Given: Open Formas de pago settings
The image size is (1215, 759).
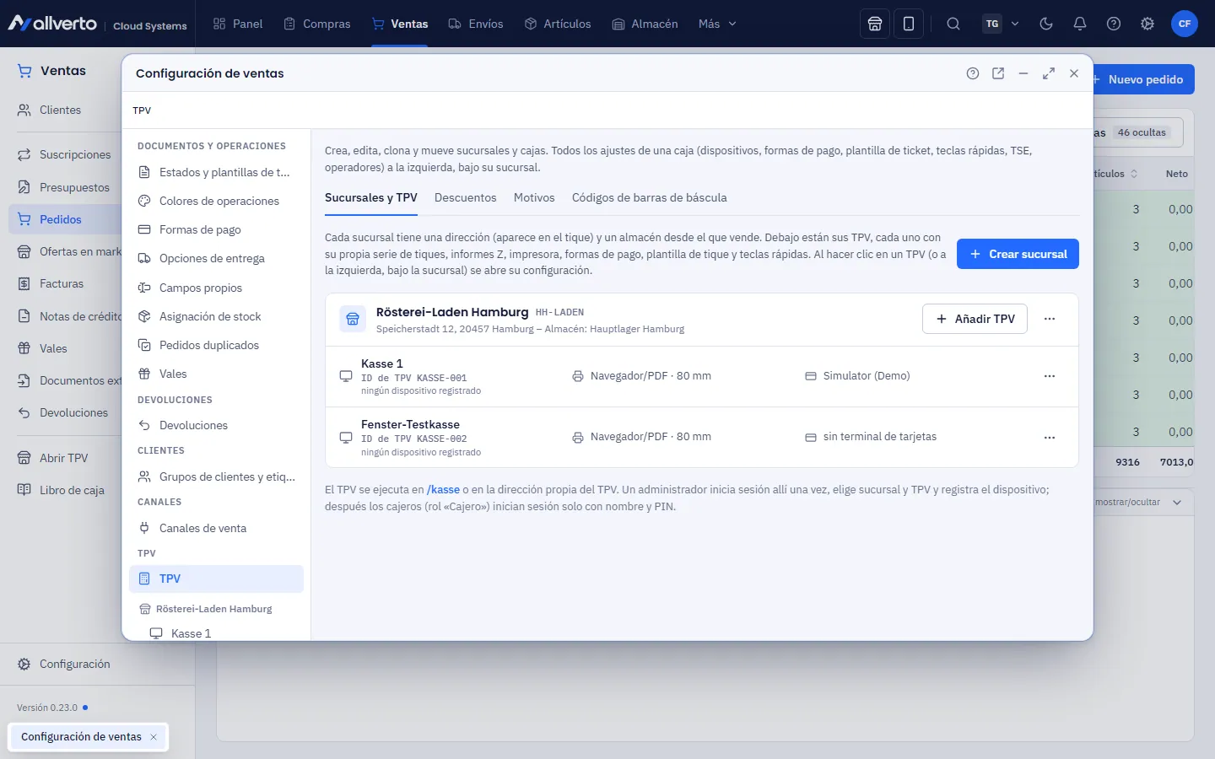Looking at the screenshot, I should click(x=216, y=229).
